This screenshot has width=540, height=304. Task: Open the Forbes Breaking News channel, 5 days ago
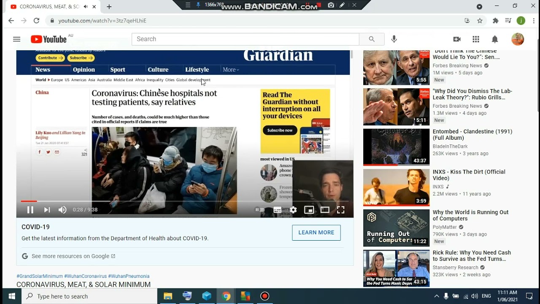(x=457, y=65)
